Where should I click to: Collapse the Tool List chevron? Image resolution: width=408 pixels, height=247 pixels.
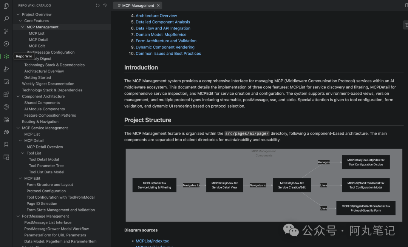click(23, 153)
